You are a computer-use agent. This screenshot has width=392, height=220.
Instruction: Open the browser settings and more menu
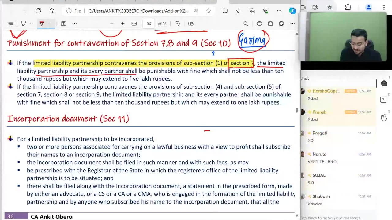point(279,11)
